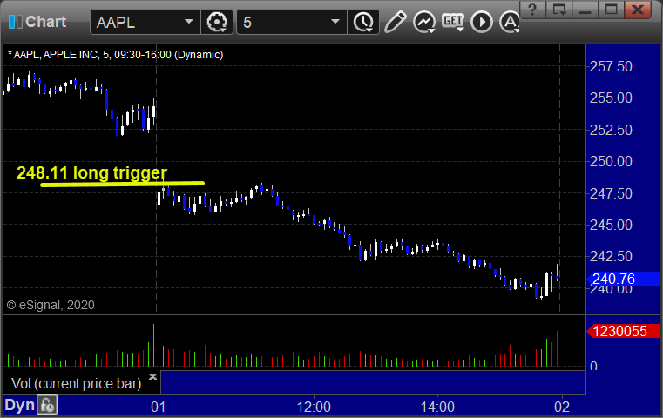This screenshot has height=418, width=663.
Task: Click the 14:00 time axis label
Action: [x=437, y=407]
